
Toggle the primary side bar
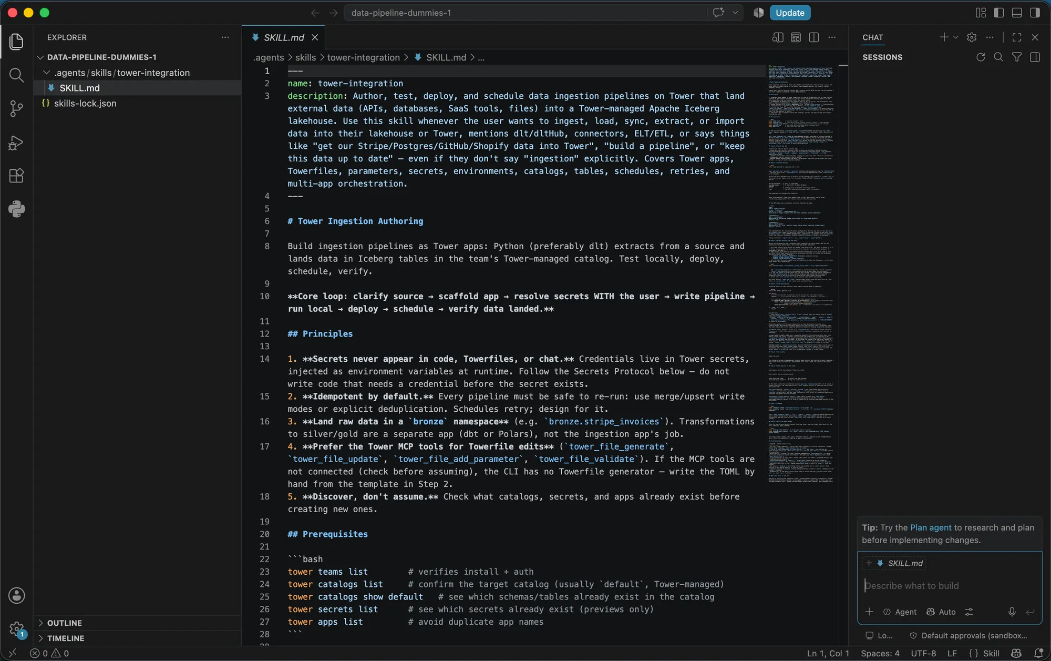coord(999,13)
